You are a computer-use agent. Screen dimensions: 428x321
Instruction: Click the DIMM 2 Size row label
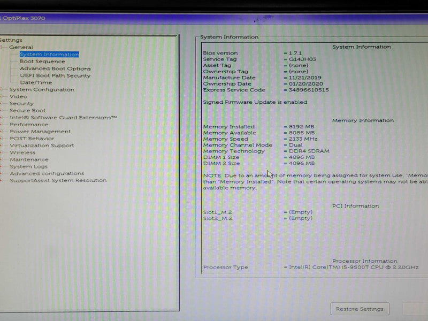click(221, 164)
